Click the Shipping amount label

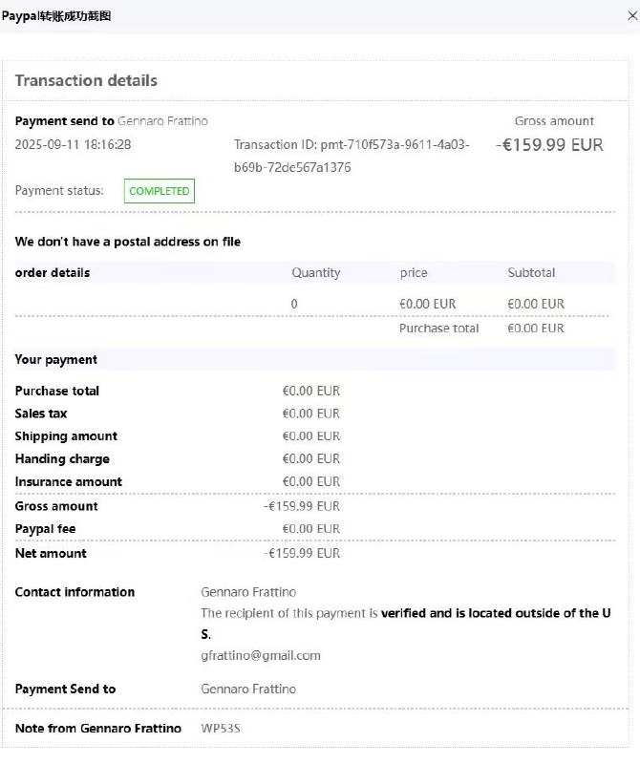[x=66, y=436]
